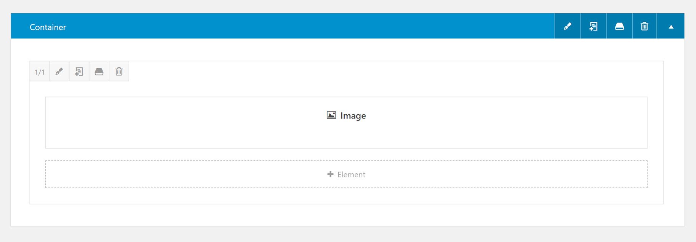Click the bold Image label text
696x242 pixels.
353,116
